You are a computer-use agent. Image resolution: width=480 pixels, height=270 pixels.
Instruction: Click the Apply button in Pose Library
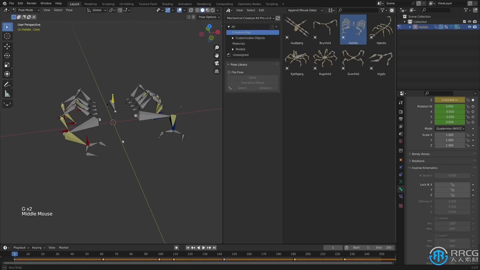[x=252, y=77]
